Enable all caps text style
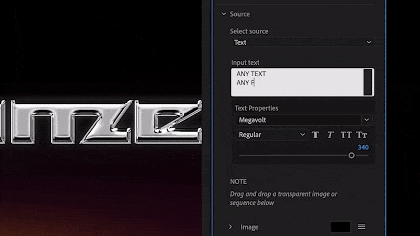The height and width of the screenshot is (236, 420). click(x=346, y=135)
